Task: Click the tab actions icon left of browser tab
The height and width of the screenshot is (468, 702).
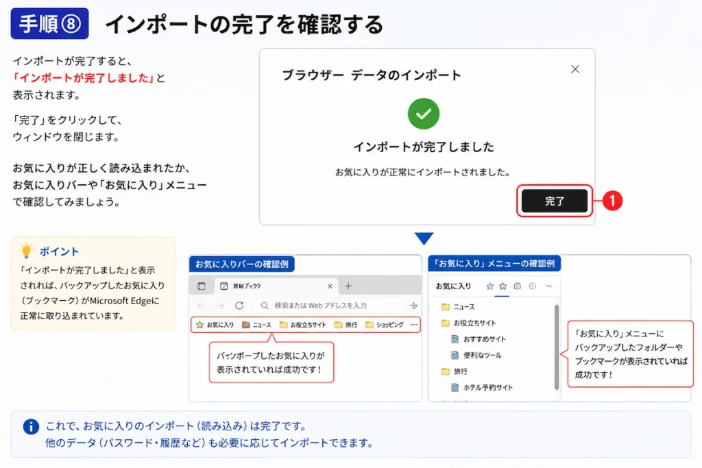Action: [202, 286]
